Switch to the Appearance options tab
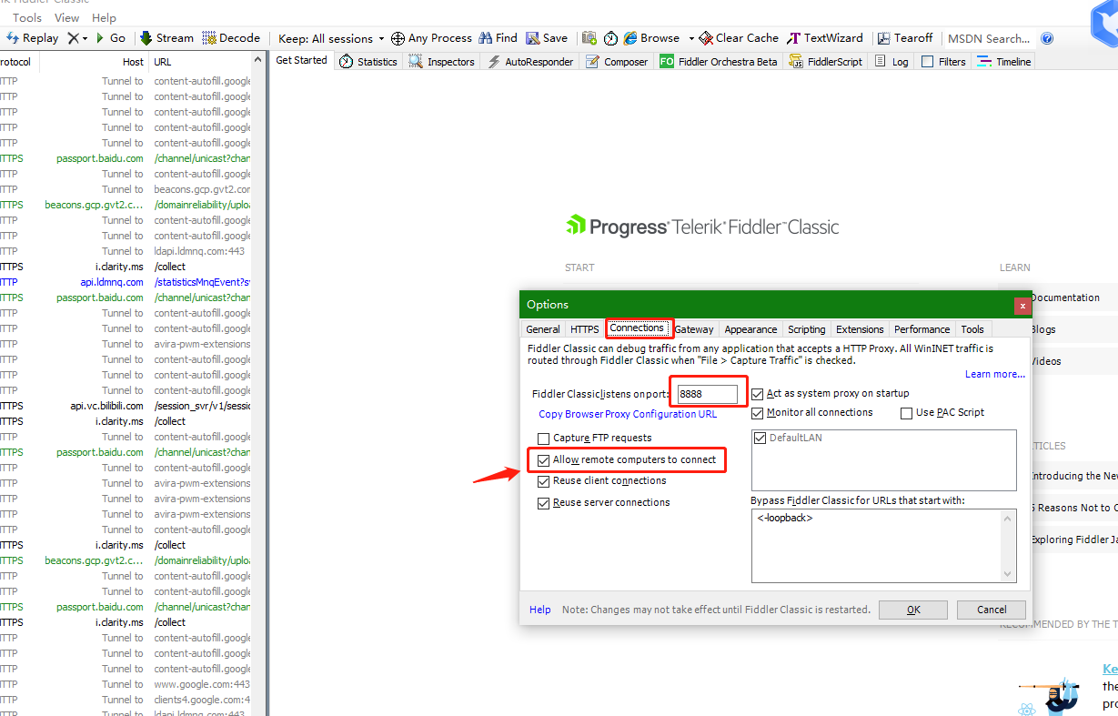 pos(750,329)
